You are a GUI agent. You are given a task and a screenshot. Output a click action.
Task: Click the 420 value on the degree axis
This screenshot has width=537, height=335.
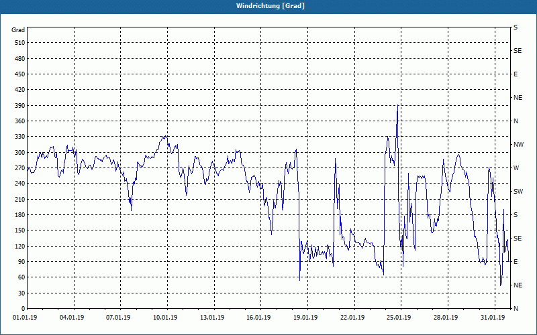click(x=20, y=90)
